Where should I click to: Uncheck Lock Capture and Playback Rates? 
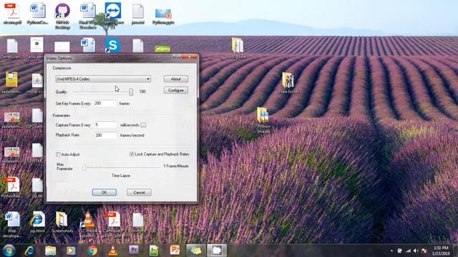[132, 154]
